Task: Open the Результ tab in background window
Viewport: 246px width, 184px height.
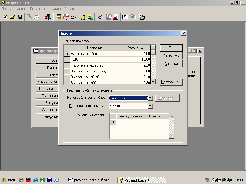Action: click(x=47, y=103)
